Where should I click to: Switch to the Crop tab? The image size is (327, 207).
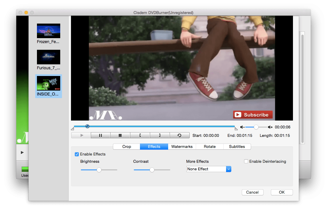[127, 146]
